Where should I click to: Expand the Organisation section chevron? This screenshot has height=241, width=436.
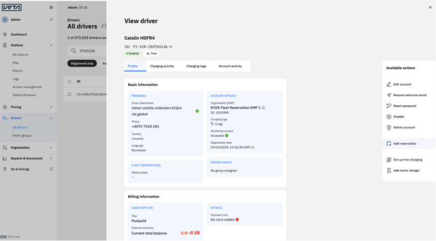click(x=51, y=148)
